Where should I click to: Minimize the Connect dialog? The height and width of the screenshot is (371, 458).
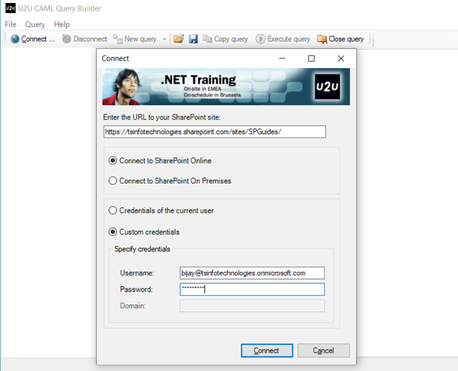282,58
